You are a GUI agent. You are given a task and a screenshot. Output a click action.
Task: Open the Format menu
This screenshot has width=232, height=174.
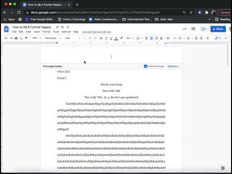(x=46, y=32)
